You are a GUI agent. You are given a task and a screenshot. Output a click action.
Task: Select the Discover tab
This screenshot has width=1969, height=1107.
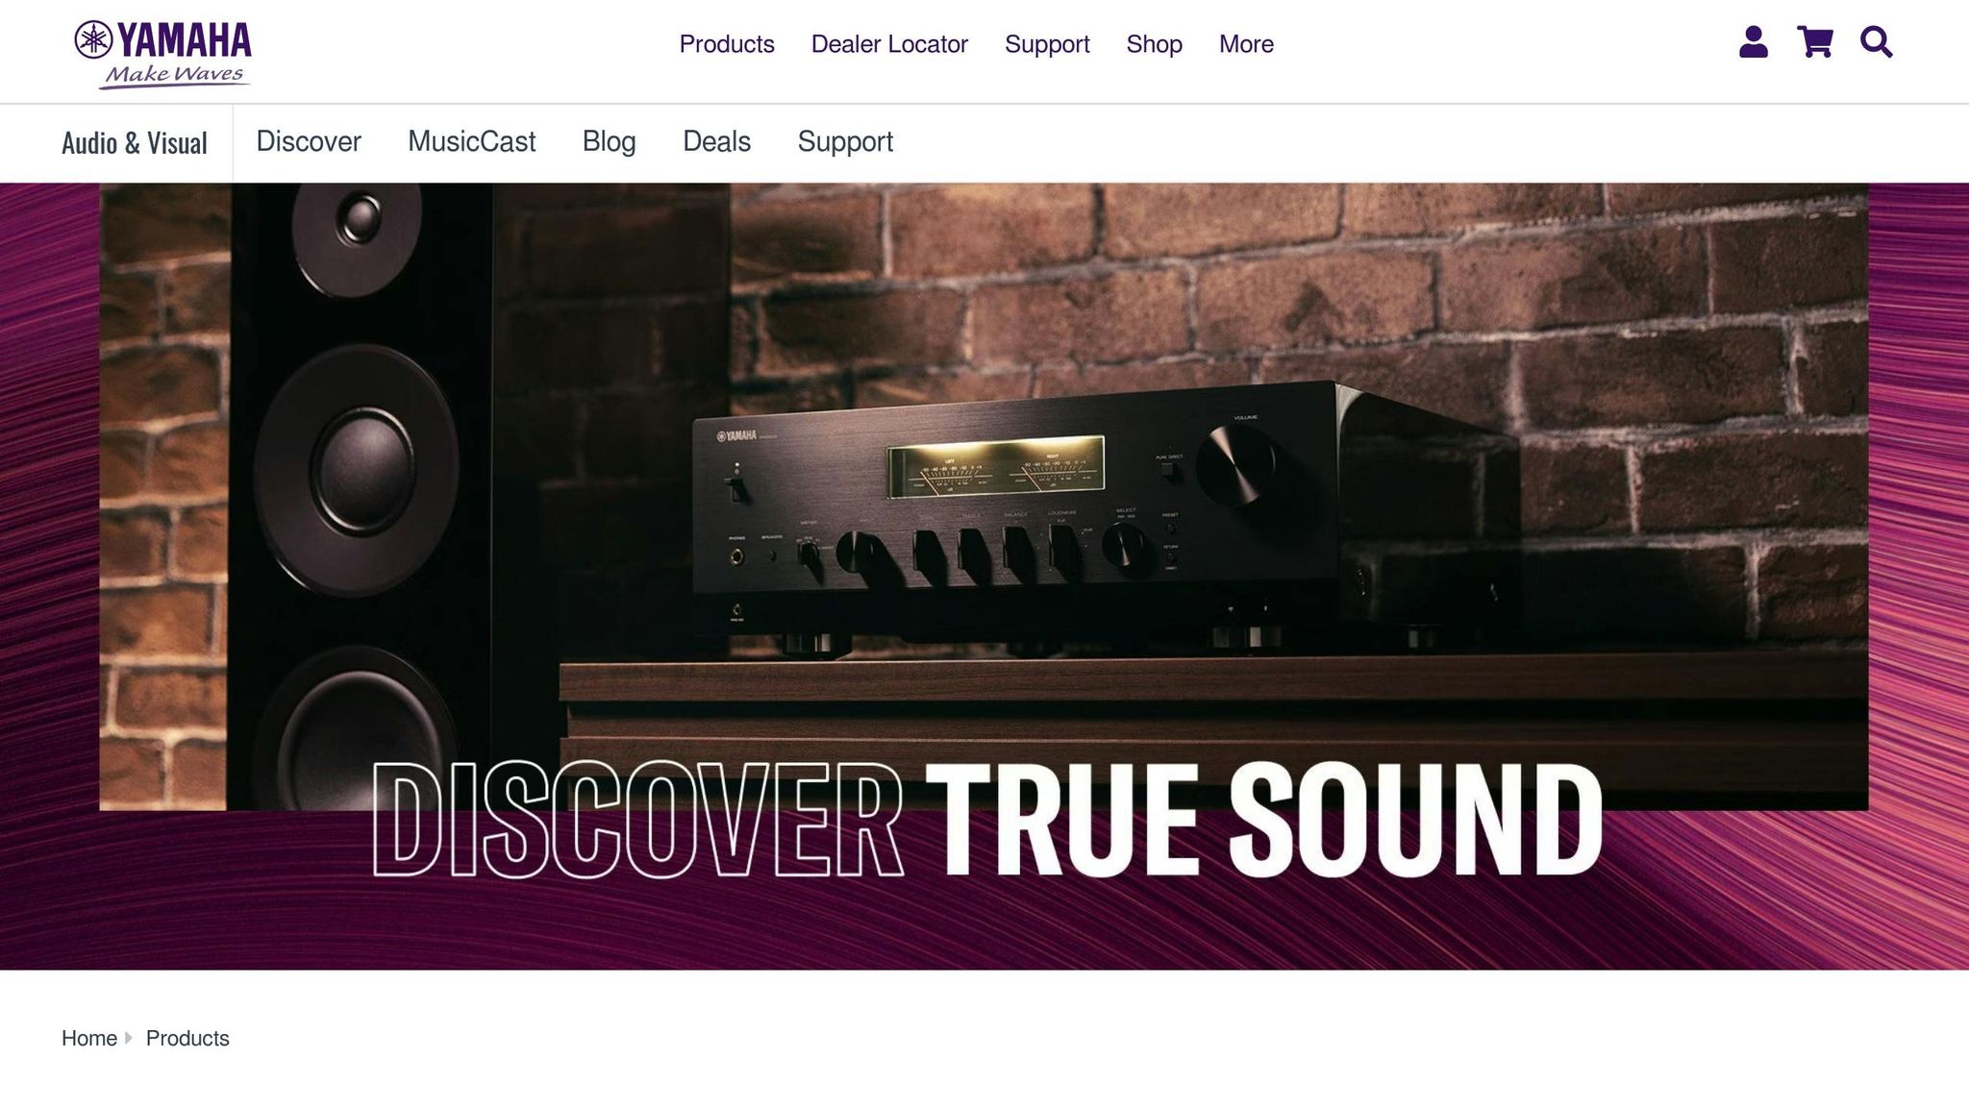[x=309, y=141]
